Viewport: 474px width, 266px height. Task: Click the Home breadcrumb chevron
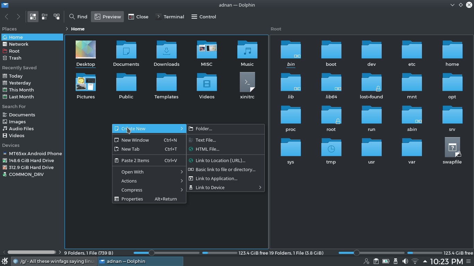[x=67, y=29]
